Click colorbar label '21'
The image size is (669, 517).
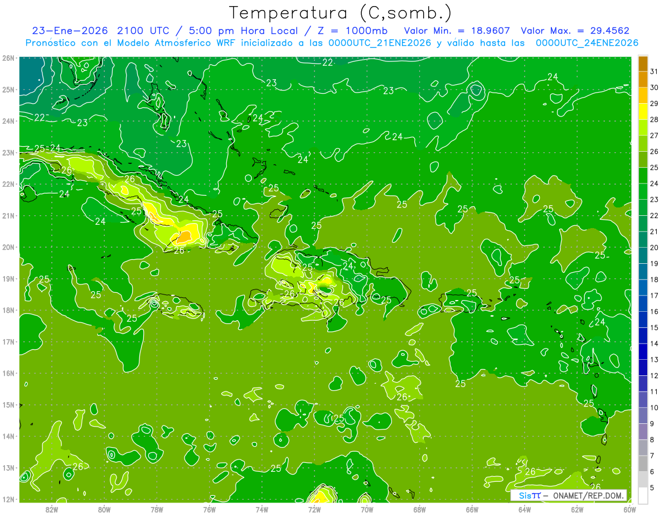655,231
